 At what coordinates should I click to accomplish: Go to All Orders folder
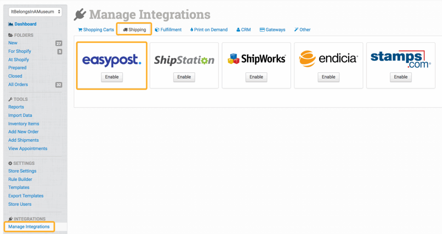tap(18, 84)
